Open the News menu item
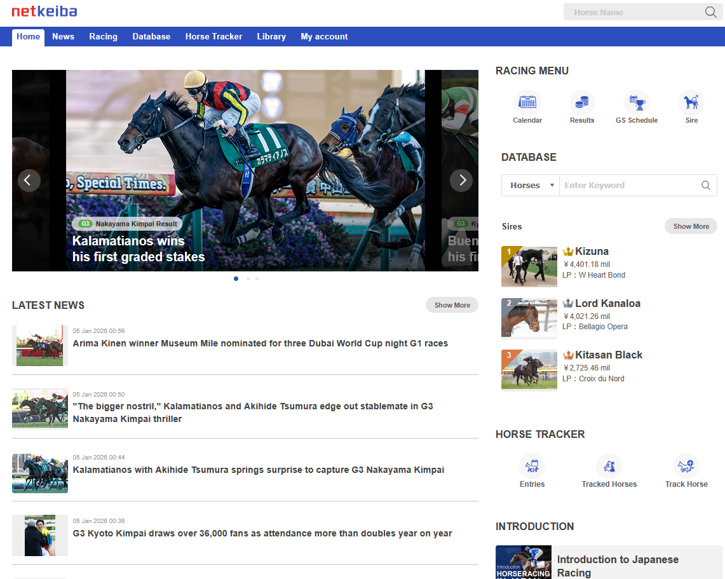The height and width of the screenshot is (579, 725). pyautogui.click(x=63, y=37)
